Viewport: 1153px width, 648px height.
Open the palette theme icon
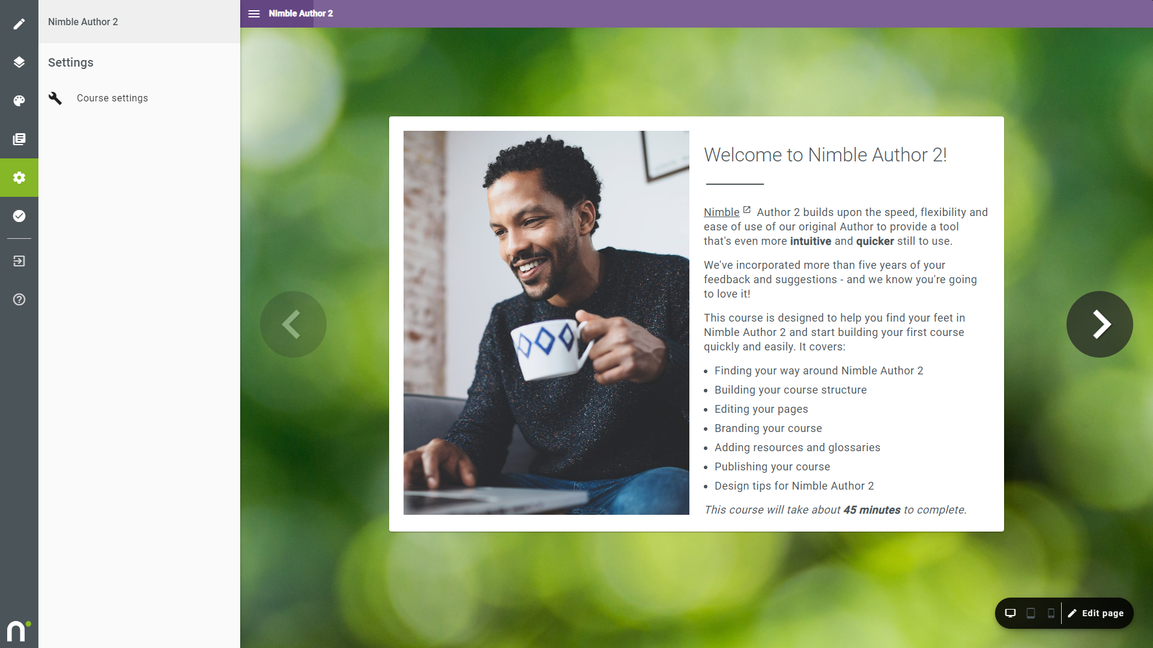coord(19,101)
